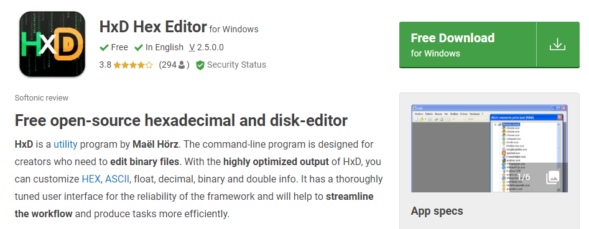Click the first gold rating star

[x=117, y=65]
